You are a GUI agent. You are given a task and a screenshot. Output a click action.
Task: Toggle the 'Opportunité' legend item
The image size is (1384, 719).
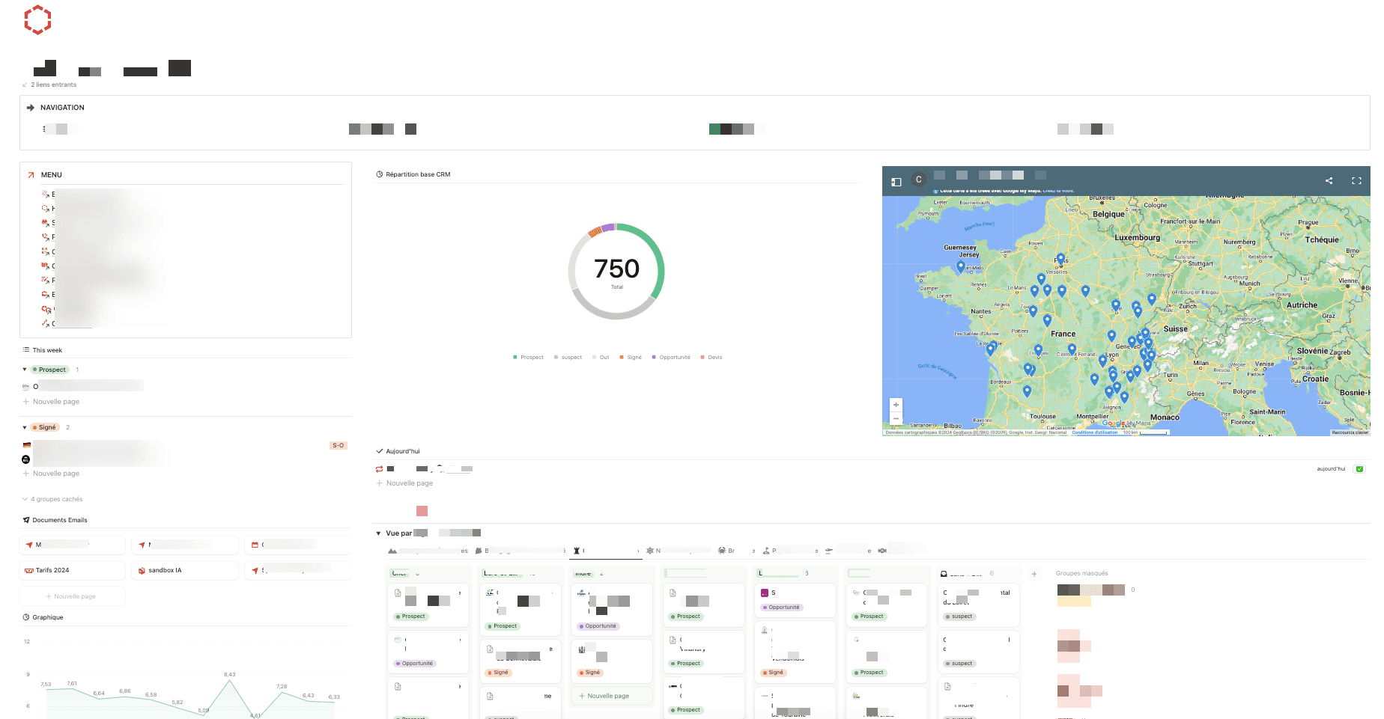point(671,357)
